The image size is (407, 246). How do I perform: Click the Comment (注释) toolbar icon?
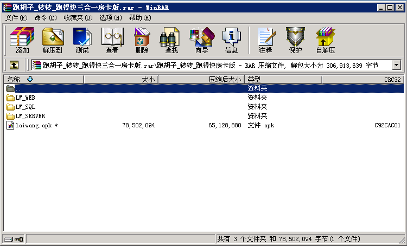pos(265,40)
